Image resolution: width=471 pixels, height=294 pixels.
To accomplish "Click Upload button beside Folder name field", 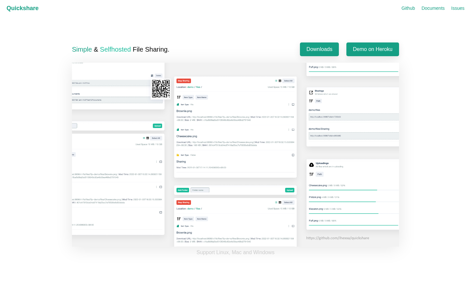I will pos(290,190).
